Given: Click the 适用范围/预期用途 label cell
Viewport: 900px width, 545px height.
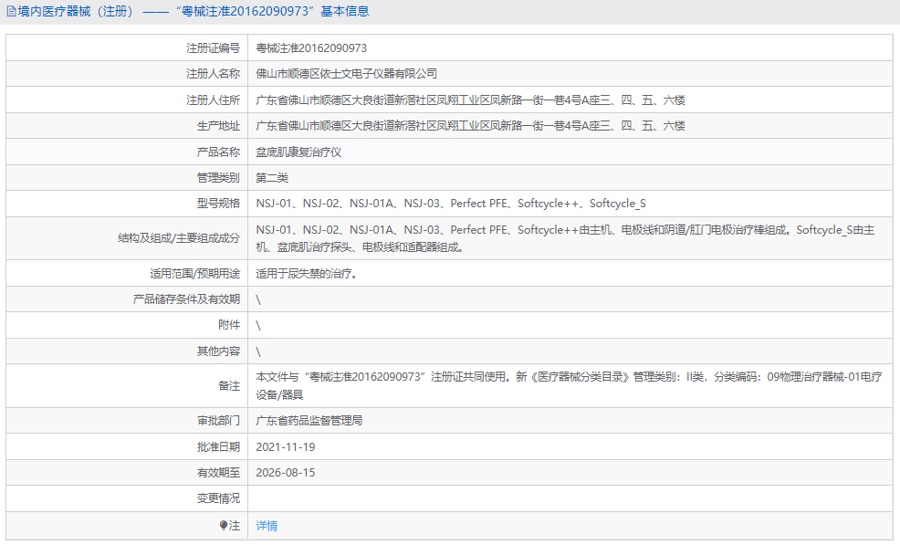Looking at the screenshot, I should coord(127,273).
